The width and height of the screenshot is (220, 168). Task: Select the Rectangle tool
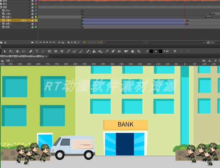[49, 51]
